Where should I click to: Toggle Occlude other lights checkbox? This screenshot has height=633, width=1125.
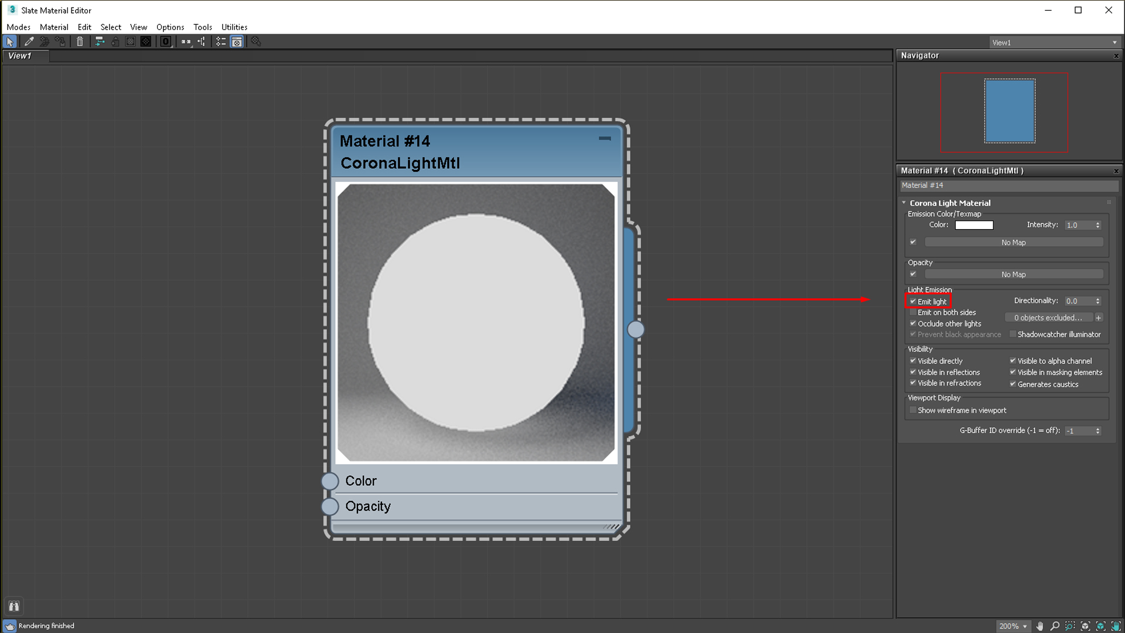coord(913,324)
